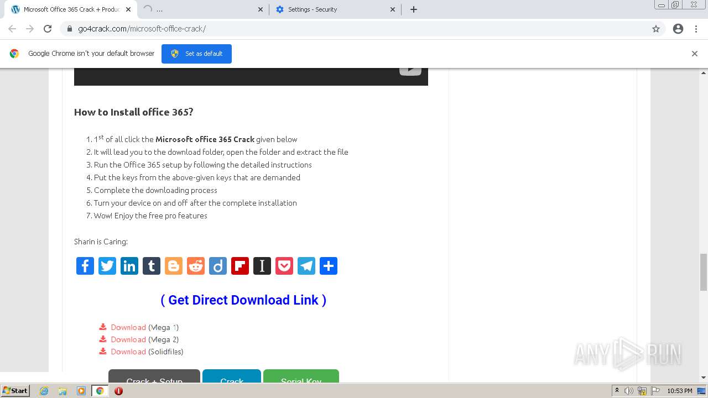Click Set as default button
The image size is (708, 398).
coord(196,54)
